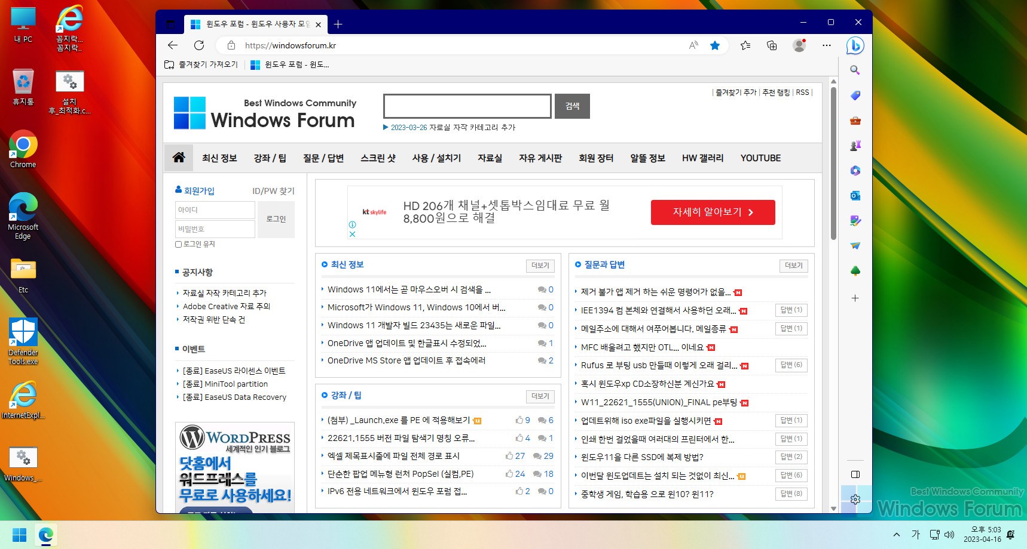Open 윈도우11을 다른 SSD에 복제 방법? post
1027x549 pixels.
point(642,457)
